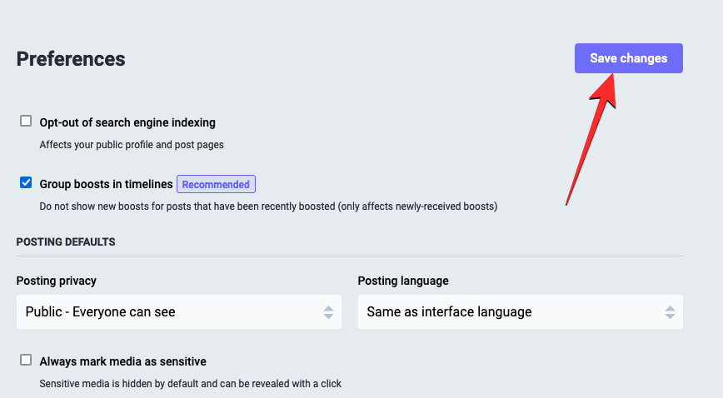Click the "Affects your public profile" hint text
Viewport: 723px width, 398px height.
click(x=132, y=144)
